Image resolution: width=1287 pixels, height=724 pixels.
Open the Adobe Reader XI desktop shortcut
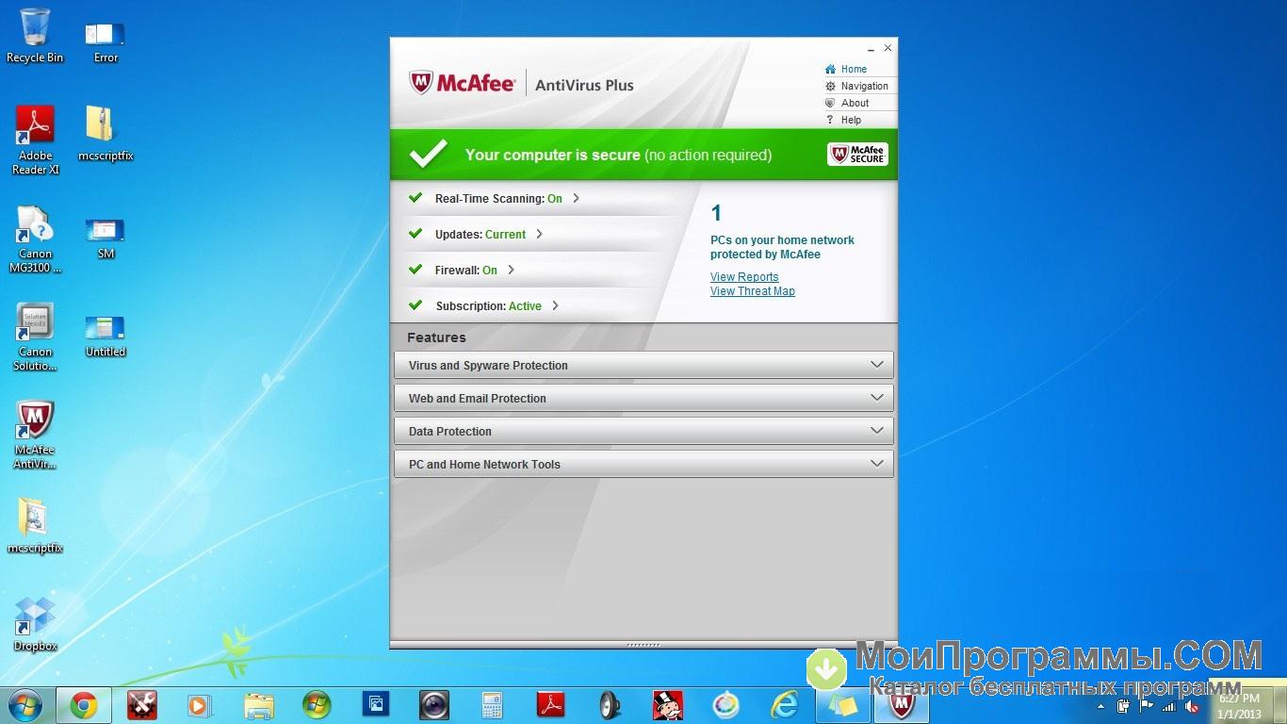click(x=35, y=140)
